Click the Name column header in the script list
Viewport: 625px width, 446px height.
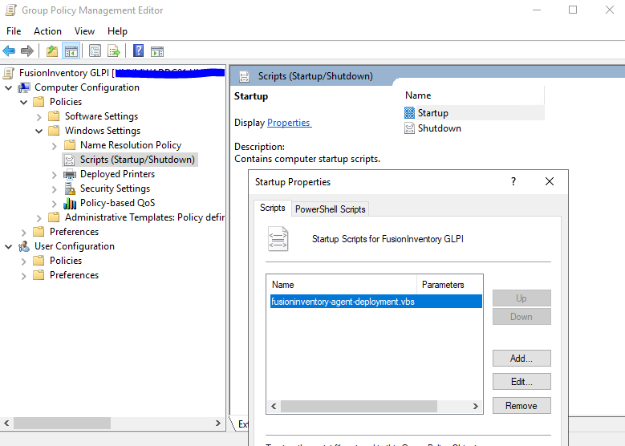(x=343, y=285)
